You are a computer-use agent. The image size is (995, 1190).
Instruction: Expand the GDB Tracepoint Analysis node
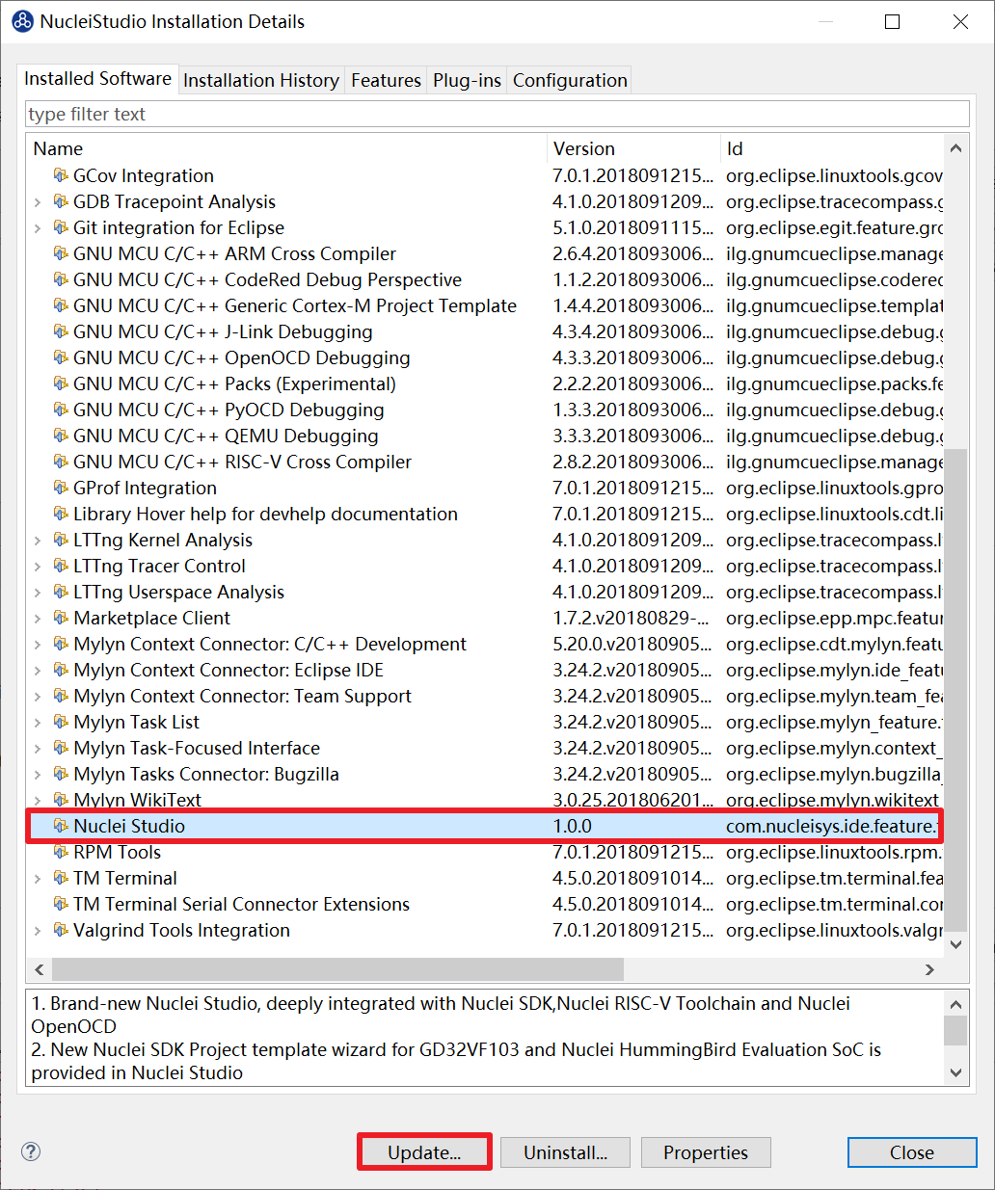pos(38,202)
